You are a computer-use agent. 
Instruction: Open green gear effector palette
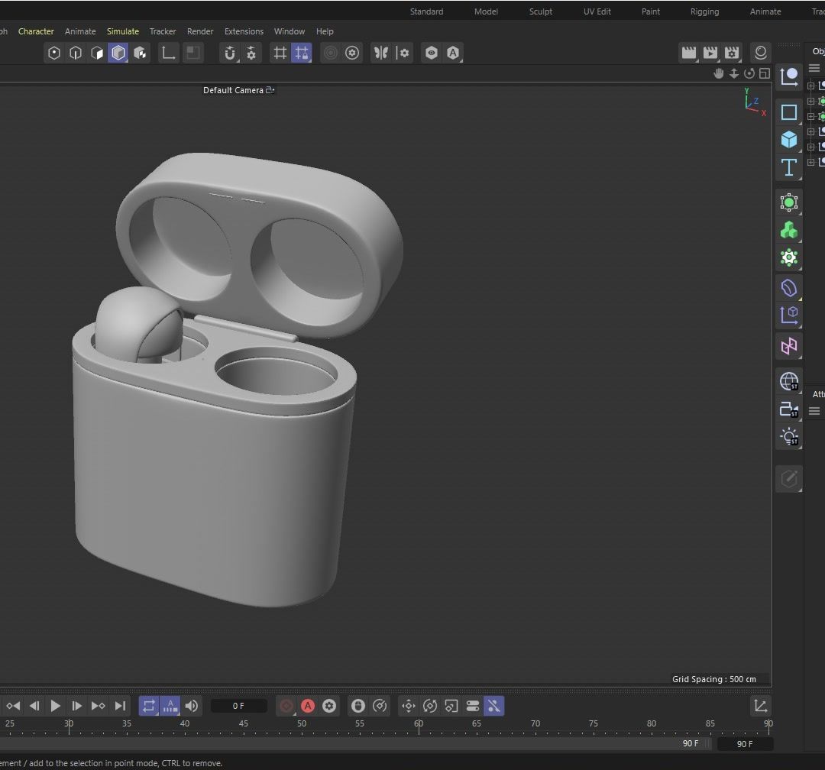pyautogui.click(x=788, y=257)
